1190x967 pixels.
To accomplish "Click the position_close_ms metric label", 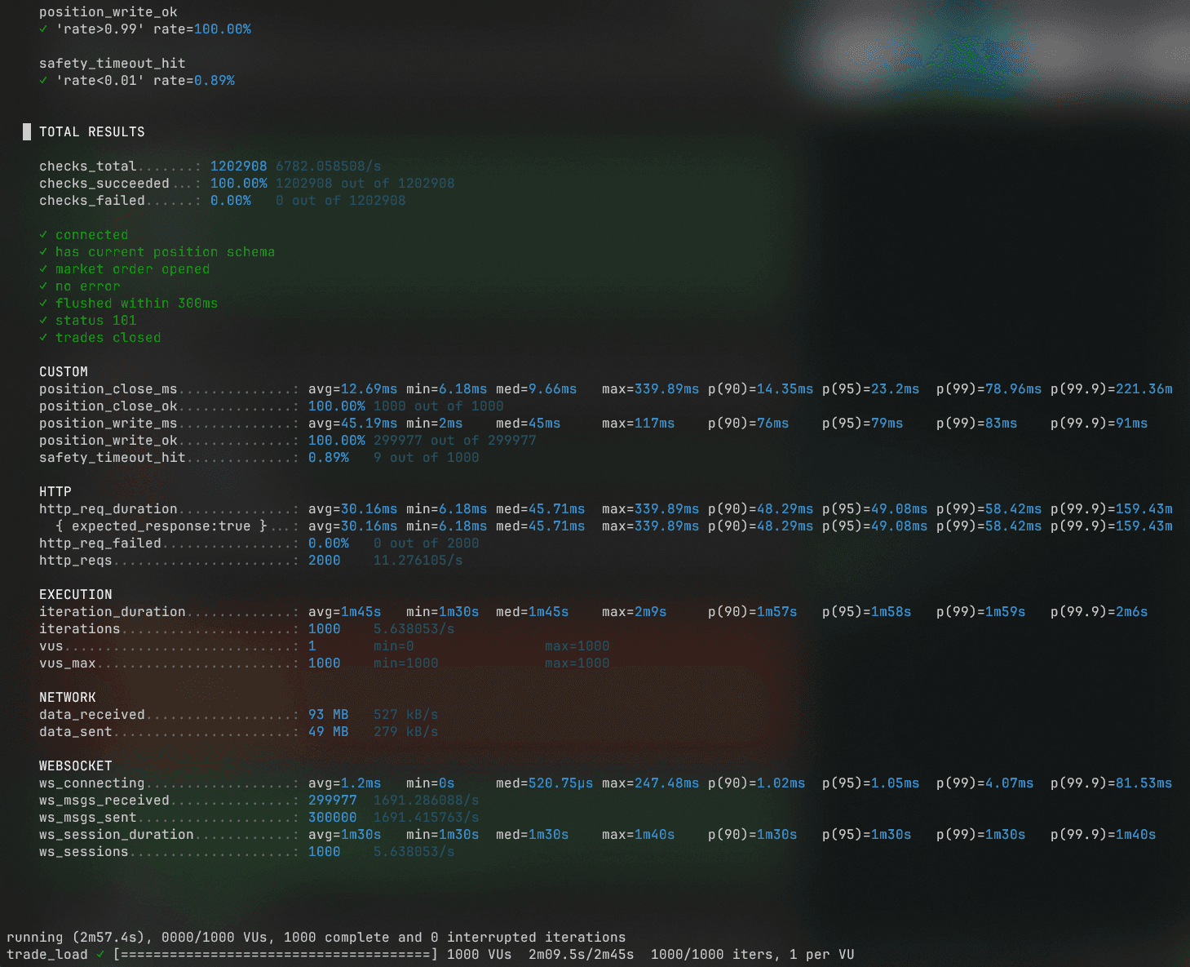I will point(108,389).
